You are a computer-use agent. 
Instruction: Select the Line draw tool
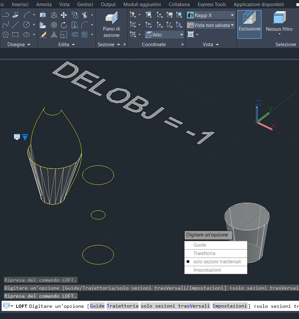coord(15,25)
